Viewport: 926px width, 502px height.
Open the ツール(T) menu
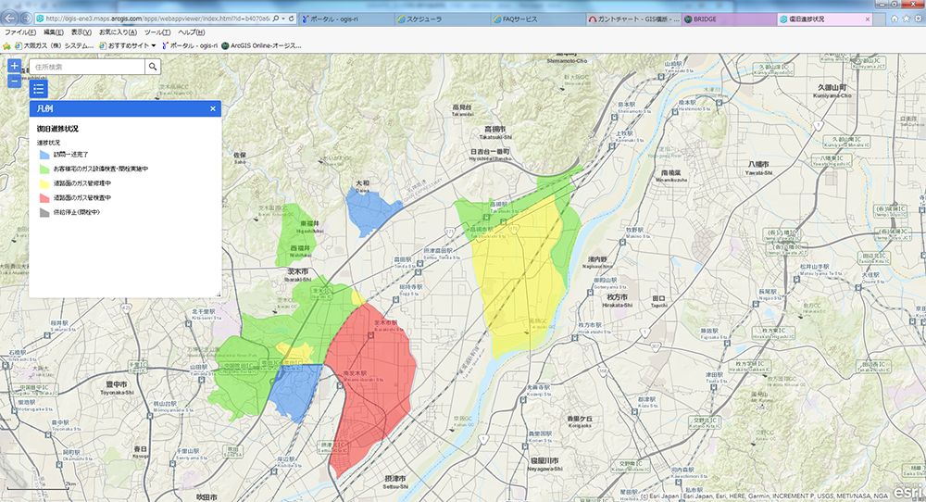click(156, 32)
